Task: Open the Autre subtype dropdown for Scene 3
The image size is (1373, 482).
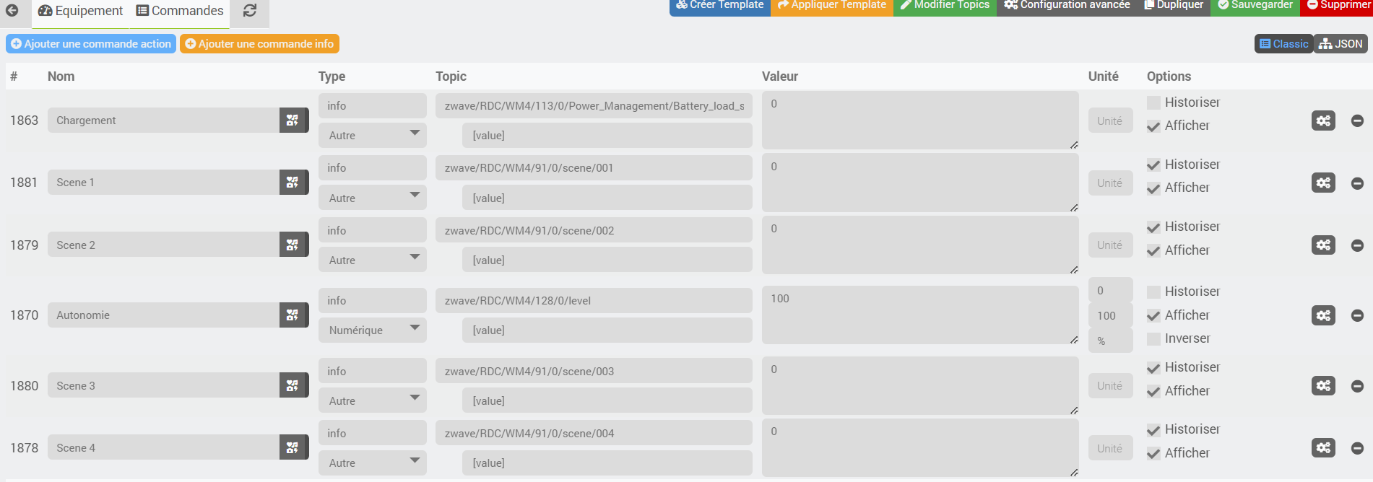Action: (x=373, y=400)
